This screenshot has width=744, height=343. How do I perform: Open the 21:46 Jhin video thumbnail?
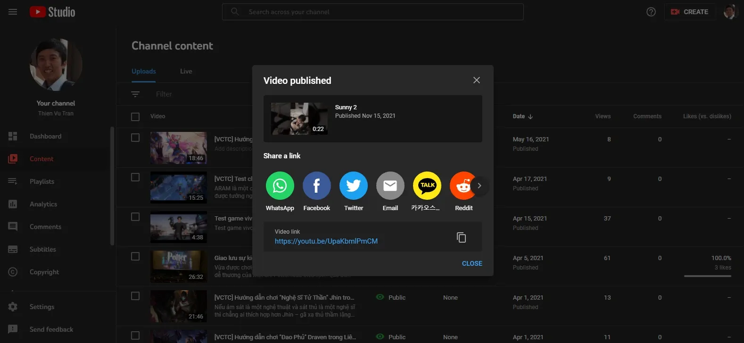(x=179, y=306)
